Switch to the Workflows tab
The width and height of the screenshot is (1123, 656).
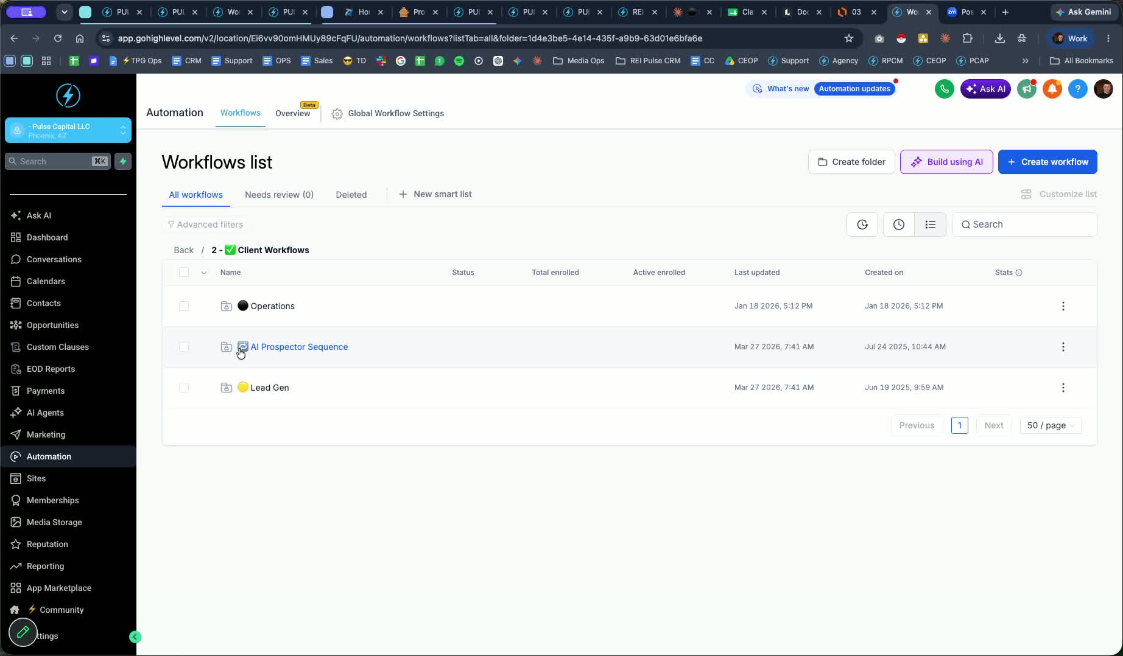[240, 113]
